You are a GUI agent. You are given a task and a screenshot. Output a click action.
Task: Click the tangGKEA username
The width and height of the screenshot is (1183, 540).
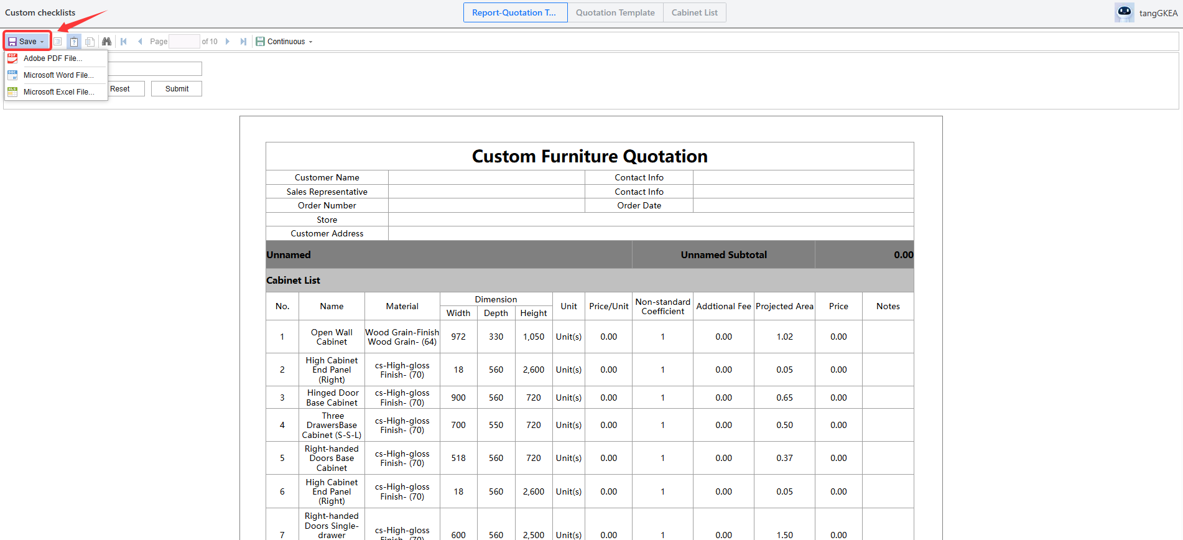(1158, 13)
